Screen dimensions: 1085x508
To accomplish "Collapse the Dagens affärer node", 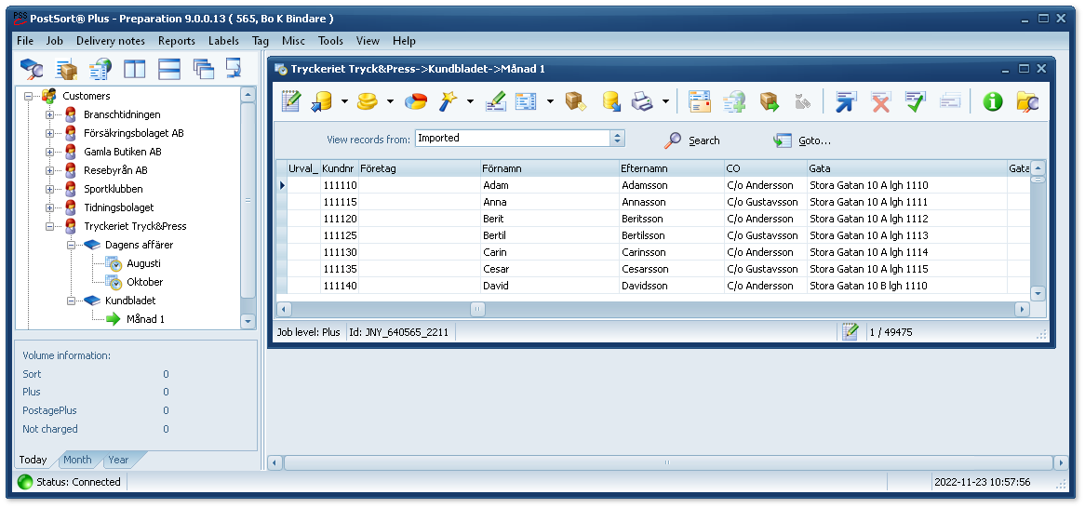I will 71,245.
